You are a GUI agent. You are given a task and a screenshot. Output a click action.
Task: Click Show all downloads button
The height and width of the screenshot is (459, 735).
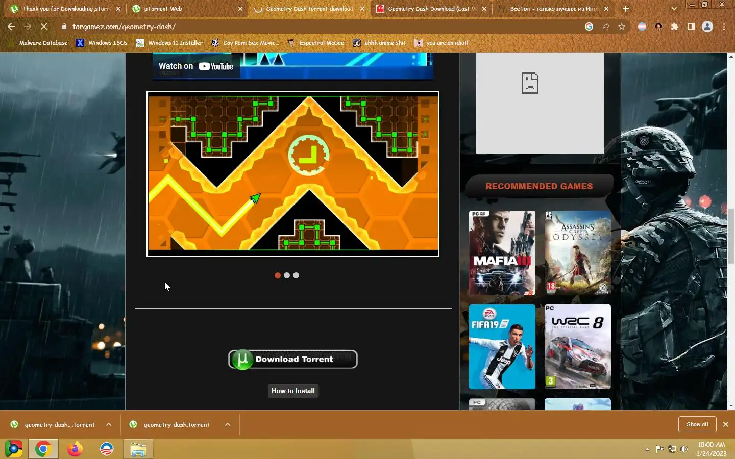[x=697, y=424]
